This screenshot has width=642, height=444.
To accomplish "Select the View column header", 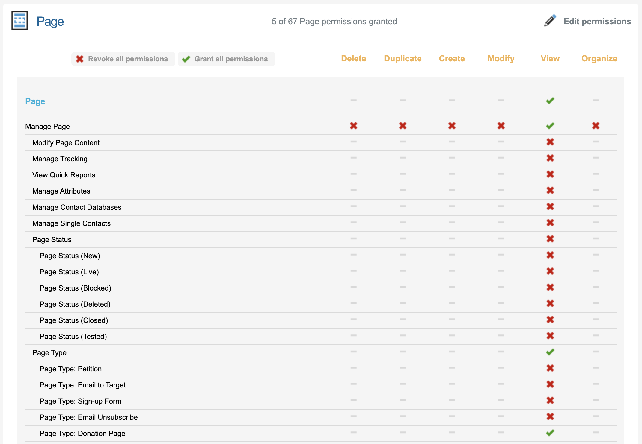I will pos(550,58).
